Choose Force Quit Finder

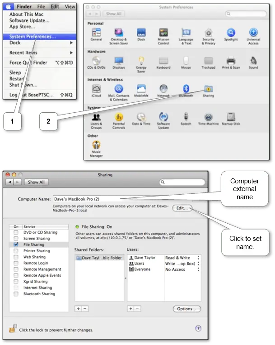click(40, 63)
